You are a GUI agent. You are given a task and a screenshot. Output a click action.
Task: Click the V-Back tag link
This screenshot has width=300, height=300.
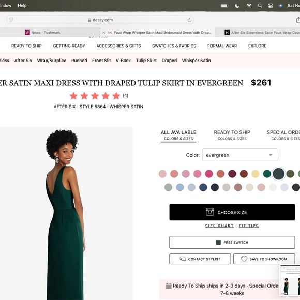click(x=123, y=61)
